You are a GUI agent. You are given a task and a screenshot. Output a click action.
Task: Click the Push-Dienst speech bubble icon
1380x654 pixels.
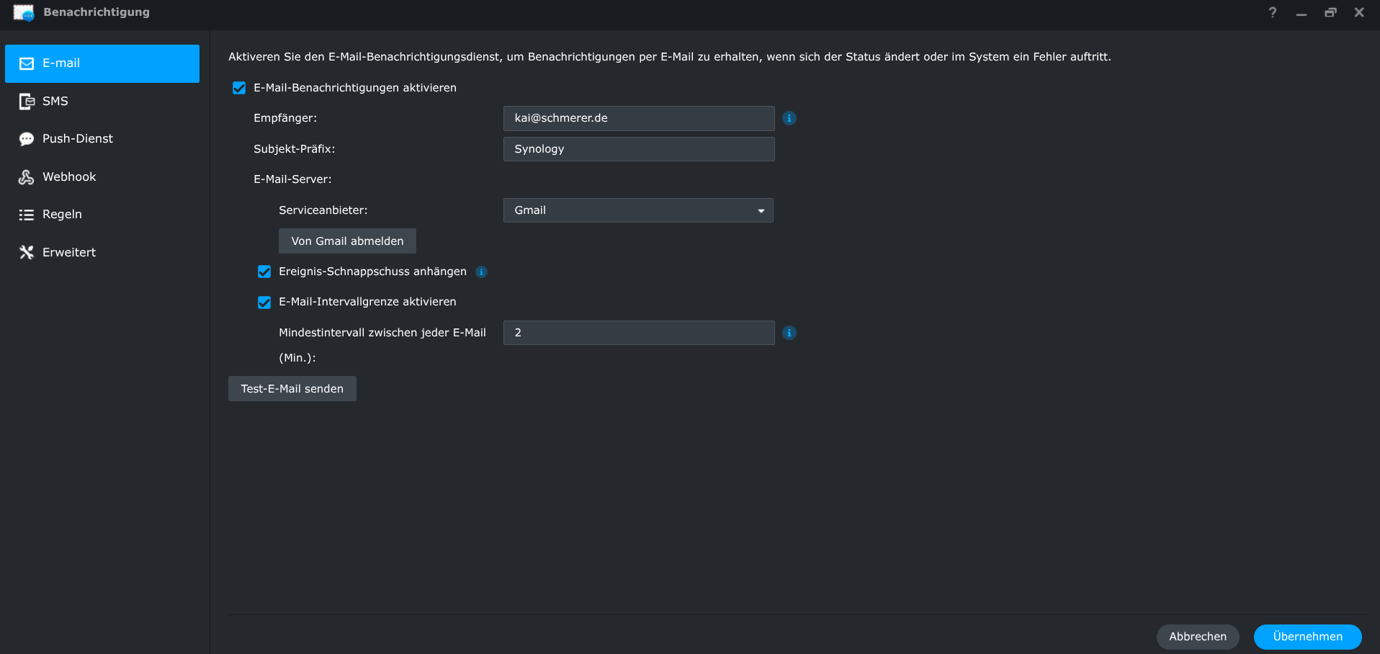(27, 139)
